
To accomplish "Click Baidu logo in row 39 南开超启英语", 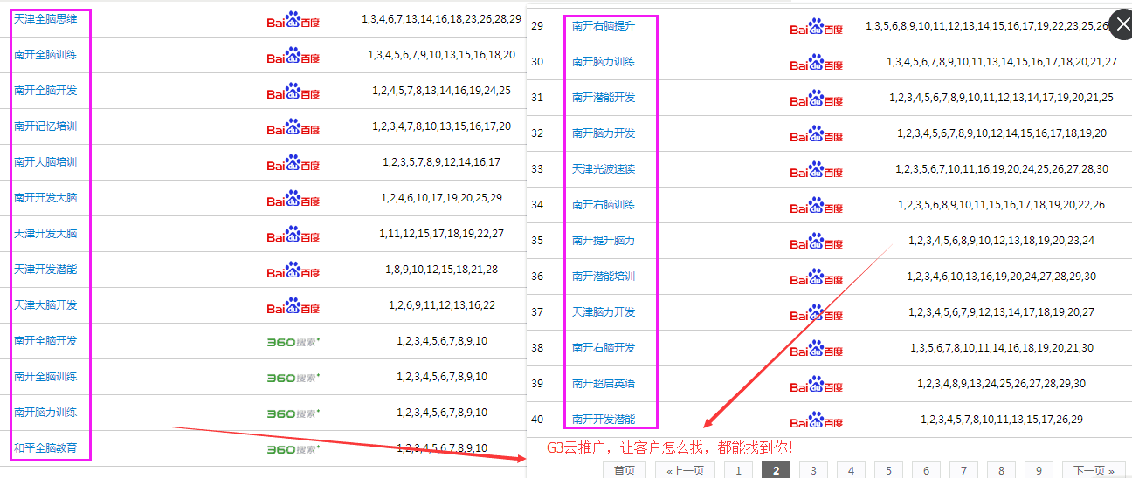I will pos(817,385).
